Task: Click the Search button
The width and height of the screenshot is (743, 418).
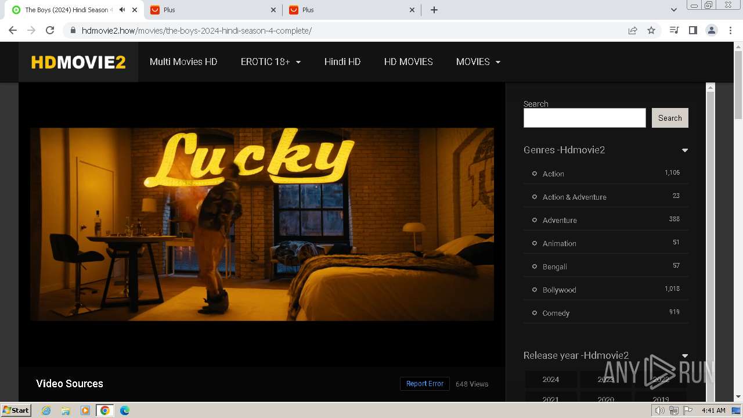Action: point(670,118)
